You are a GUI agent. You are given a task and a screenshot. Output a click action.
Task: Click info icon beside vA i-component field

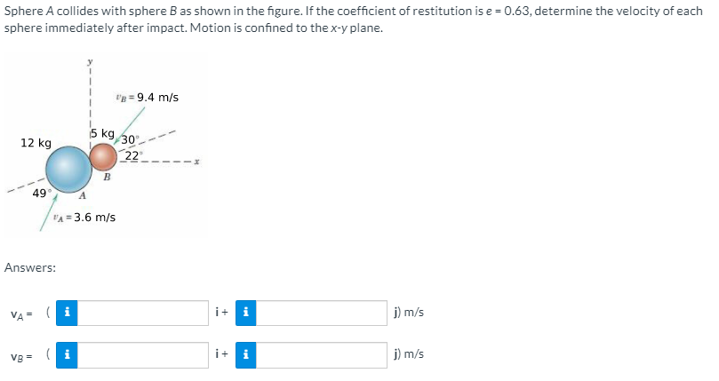67,313
